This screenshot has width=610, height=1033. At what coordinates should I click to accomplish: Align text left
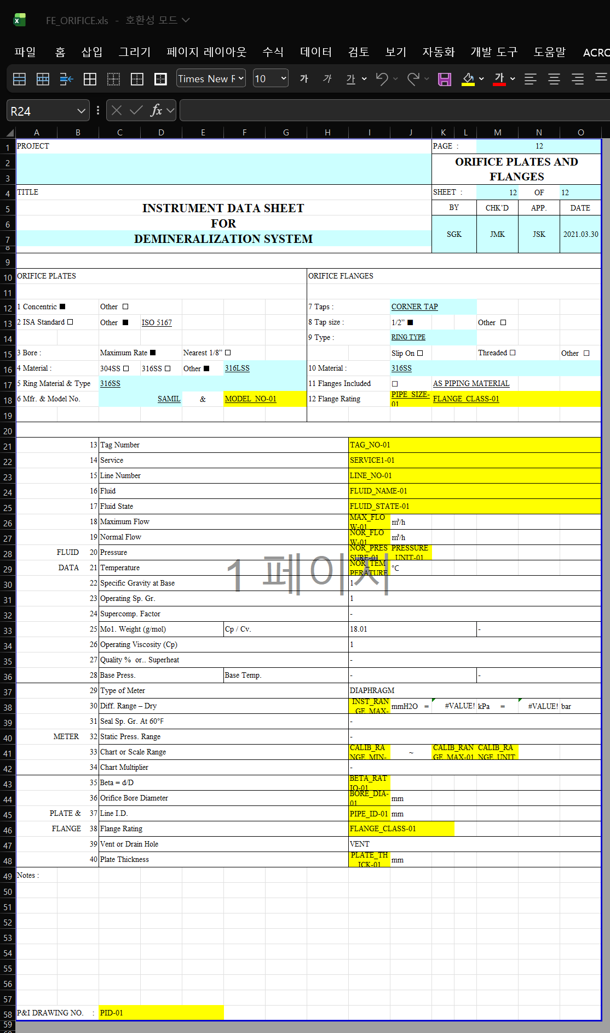(530, 79)
